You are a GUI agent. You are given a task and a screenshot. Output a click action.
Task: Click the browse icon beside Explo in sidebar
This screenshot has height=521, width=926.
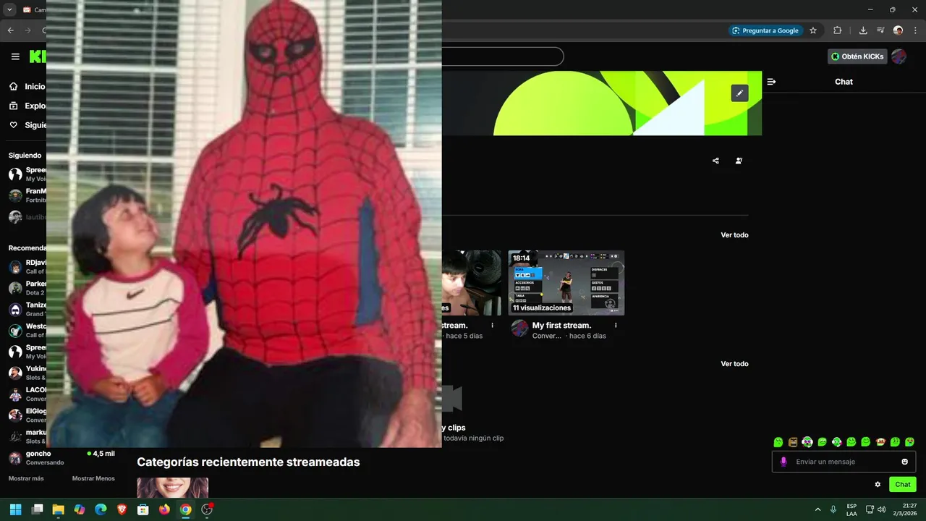click(14, 106)
